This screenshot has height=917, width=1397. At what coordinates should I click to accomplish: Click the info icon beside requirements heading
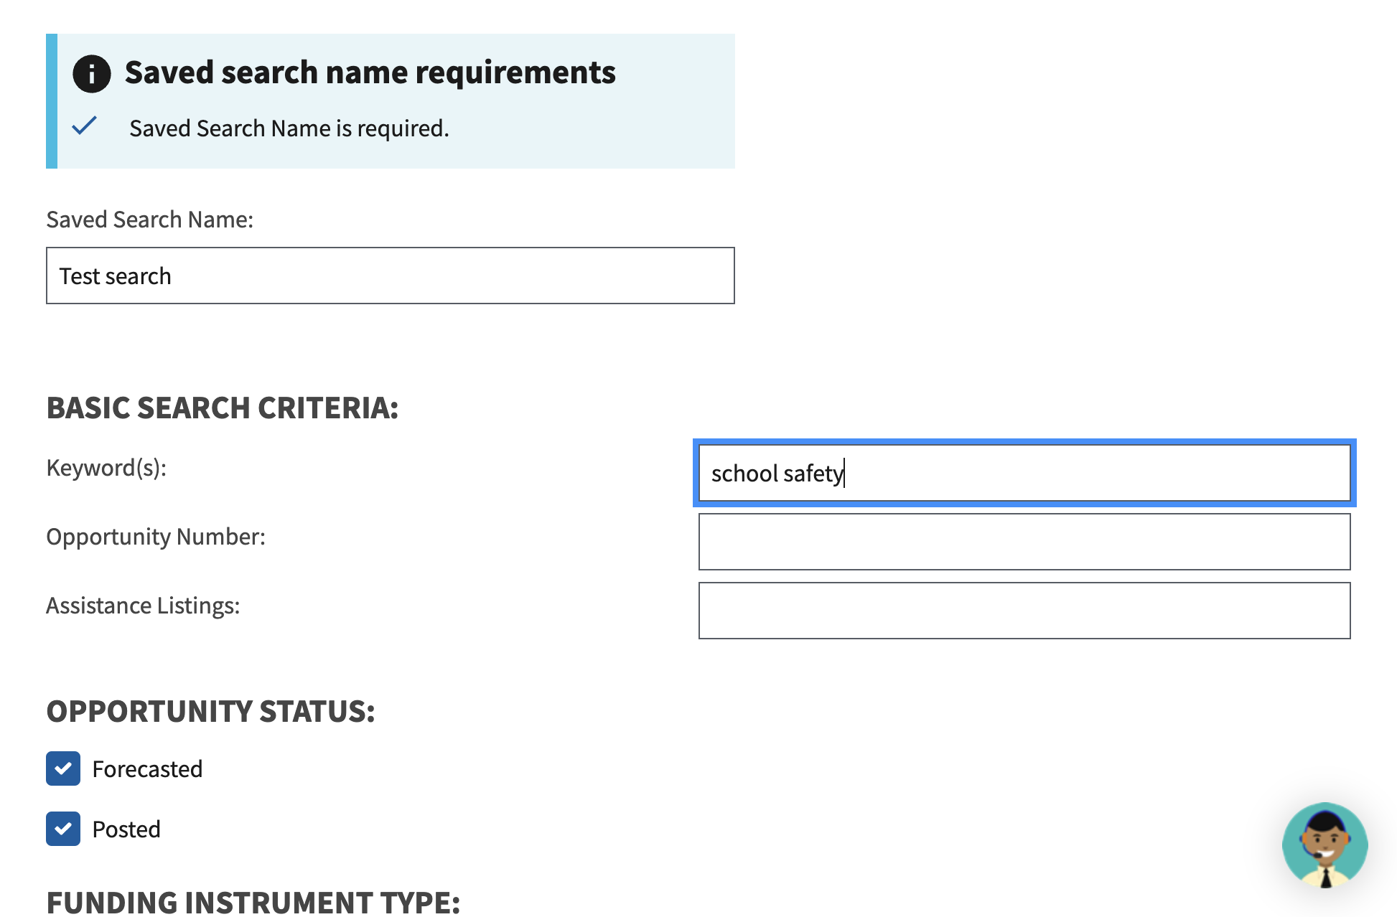[x=92, y=73]
